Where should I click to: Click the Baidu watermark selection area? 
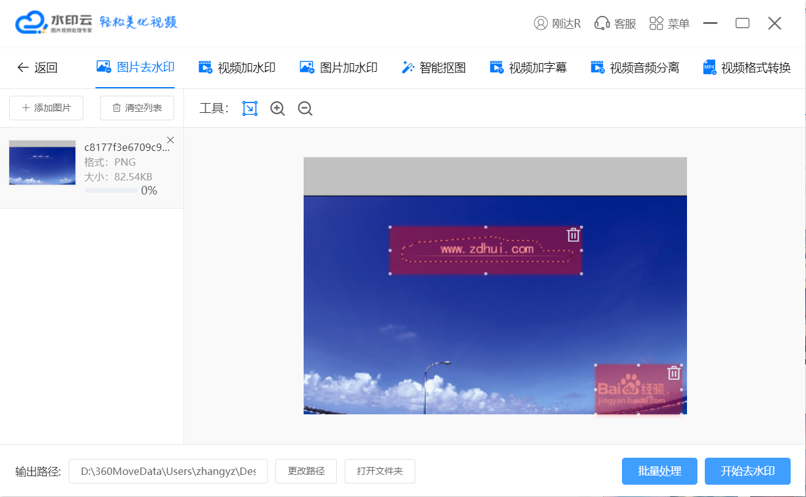(x=639, y=389)
